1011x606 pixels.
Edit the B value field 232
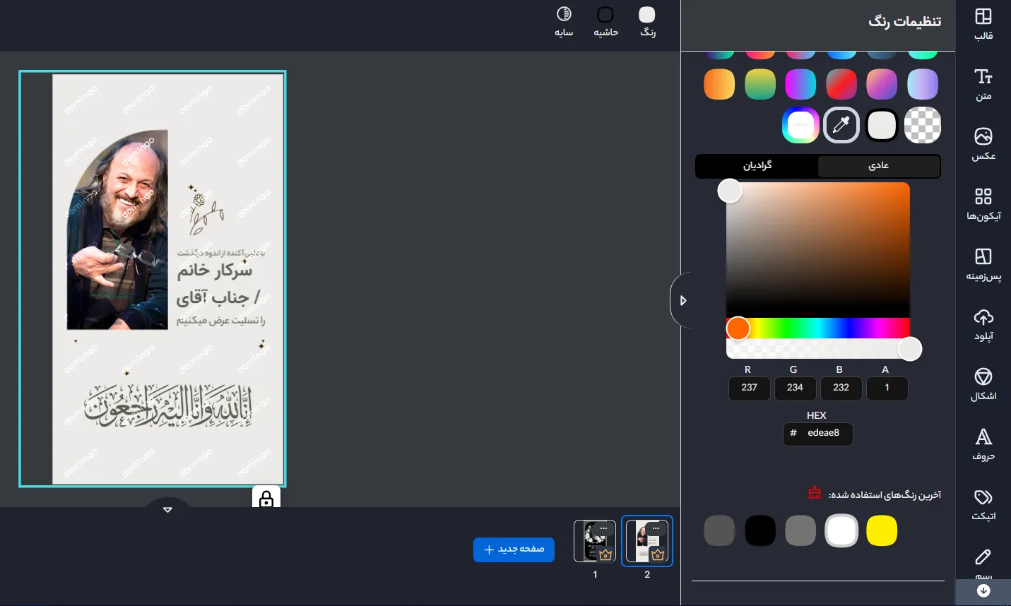(841, 388)
